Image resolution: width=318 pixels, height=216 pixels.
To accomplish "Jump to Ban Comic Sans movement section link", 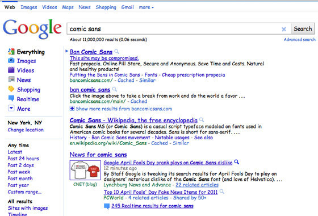I will (x=120, y=138).
